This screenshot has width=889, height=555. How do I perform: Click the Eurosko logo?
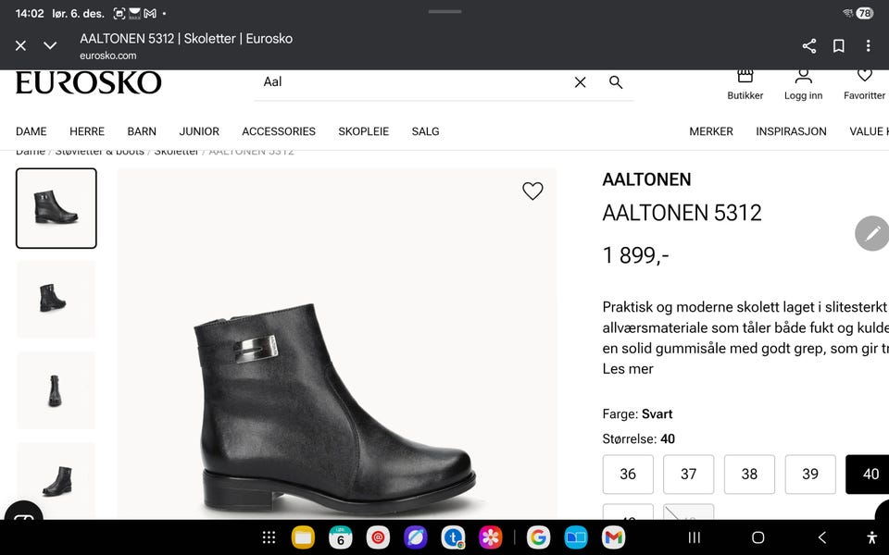pyautogui.click(x=88, y=81)
